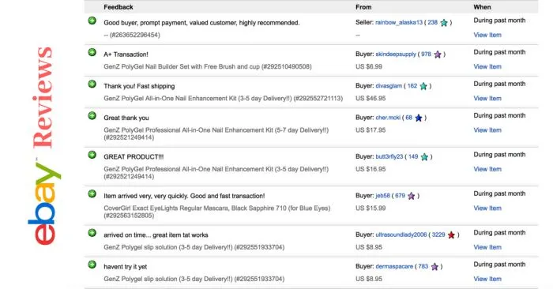Click the purple star next to dermaspacare
The width and height of the screenshot is (553, 289).
pyautogui.click(x=434, y=267)
